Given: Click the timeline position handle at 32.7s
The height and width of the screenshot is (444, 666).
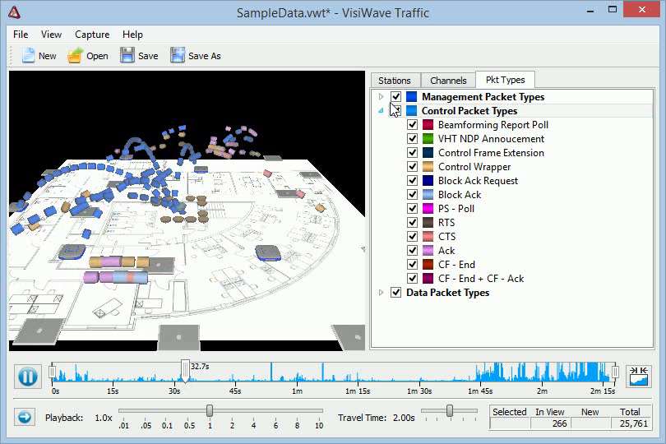Looking at the screenshot, I should [x=185, y=371].
